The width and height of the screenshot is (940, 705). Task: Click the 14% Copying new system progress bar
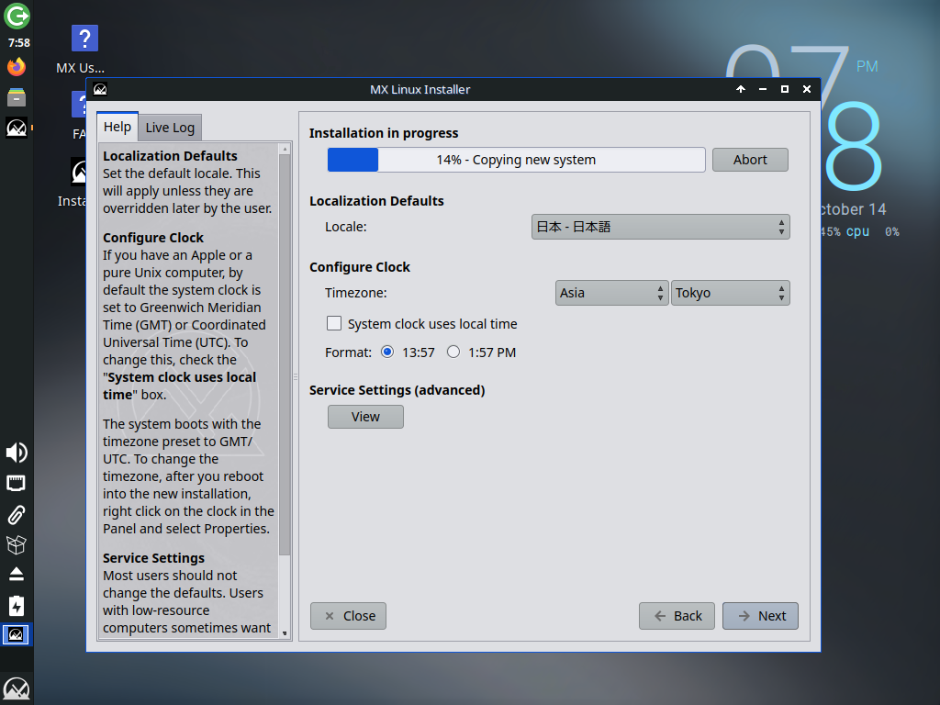coord(516,160)
